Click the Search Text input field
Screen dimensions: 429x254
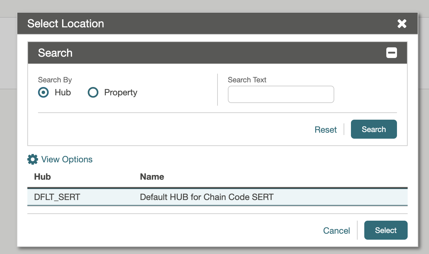281,94
